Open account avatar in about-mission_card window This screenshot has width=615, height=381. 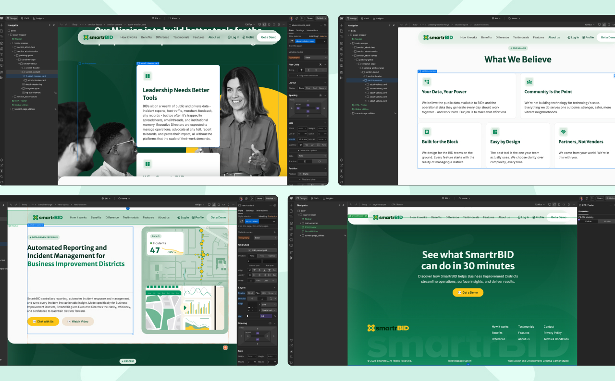(292, 18)
